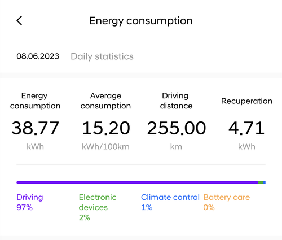
Task: Click the purple Driving segment of bar
Action: point(137,182)
